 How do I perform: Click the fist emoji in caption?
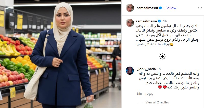pos(171,44)
